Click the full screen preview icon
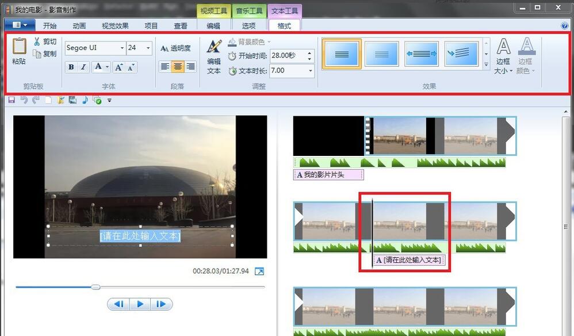The image size is (574, 336). (259, 271)
